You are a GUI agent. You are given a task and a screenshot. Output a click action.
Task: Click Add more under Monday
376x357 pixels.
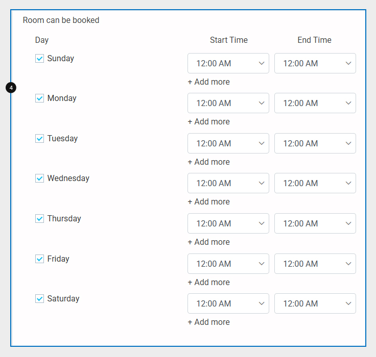pos(208,122)
